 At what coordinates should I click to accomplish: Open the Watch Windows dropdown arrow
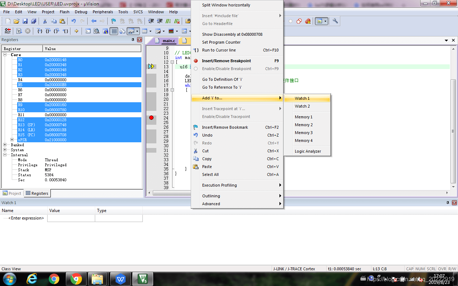pyautogui.click(x=137, y=31)
